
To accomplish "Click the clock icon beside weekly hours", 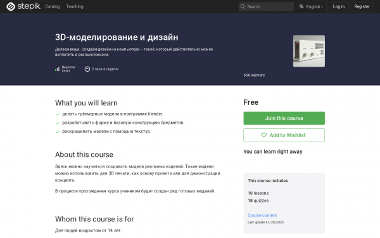I will coord(87,69).
